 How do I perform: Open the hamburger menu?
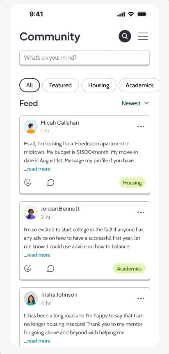click(x=143, y=36)
